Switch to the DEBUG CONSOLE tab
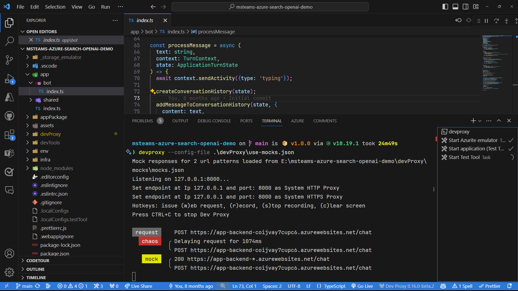Screen dimensions: 518x291 coord(214,121)
